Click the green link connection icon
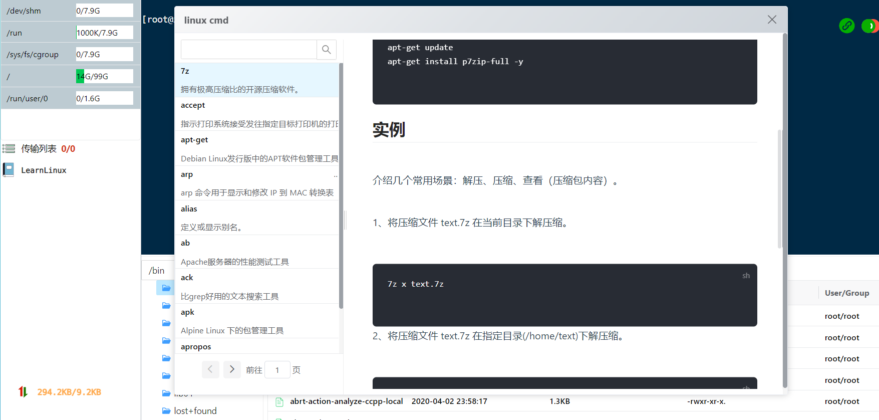This screenshot has width=879, height=420. [x=846, y=26]
